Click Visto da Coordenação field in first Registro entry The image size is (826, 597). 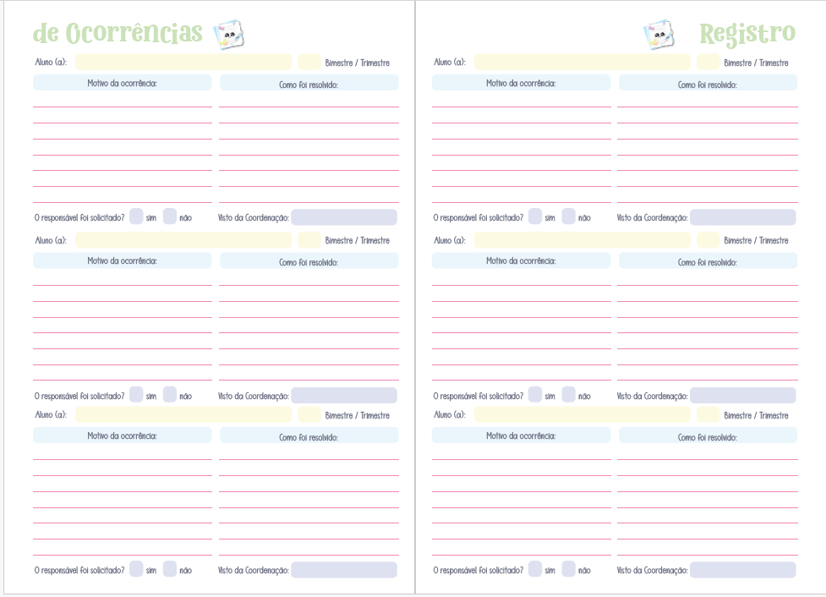[743, 217]
